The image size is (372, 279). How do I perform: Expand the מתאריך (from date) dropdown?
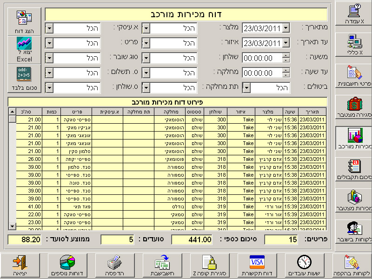[x=286, y=28]
